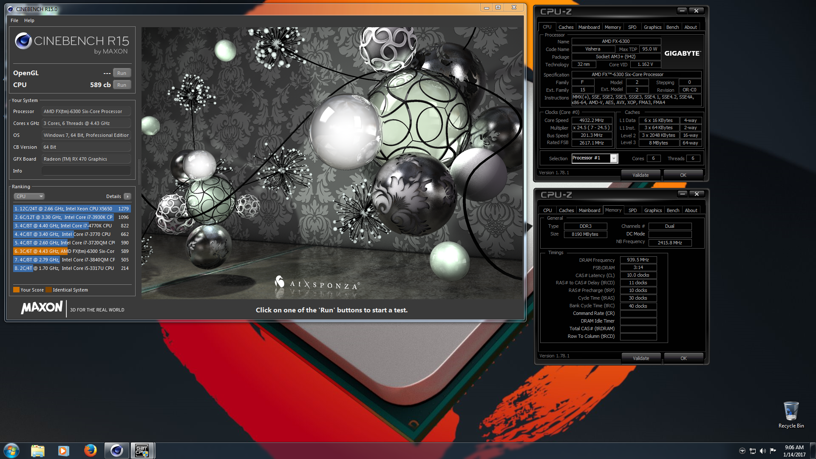Click the Core Speed value 4932.2 MHz
816x459 pixels.
[592, 120]
